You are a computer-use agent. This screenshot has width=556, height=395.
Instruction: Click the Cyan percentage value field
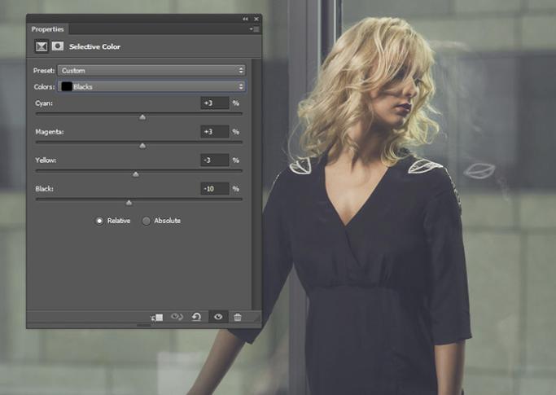pos(214,103)
